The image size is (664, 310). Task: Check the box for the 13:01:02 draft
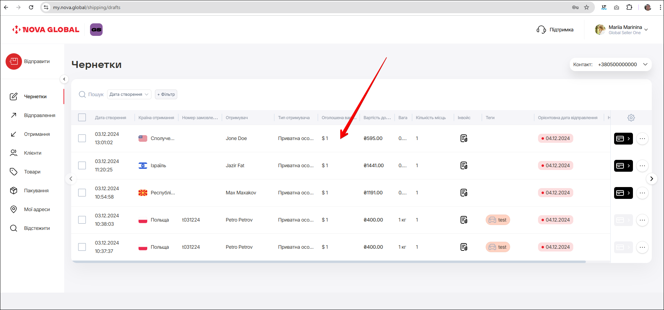[82, 138]
